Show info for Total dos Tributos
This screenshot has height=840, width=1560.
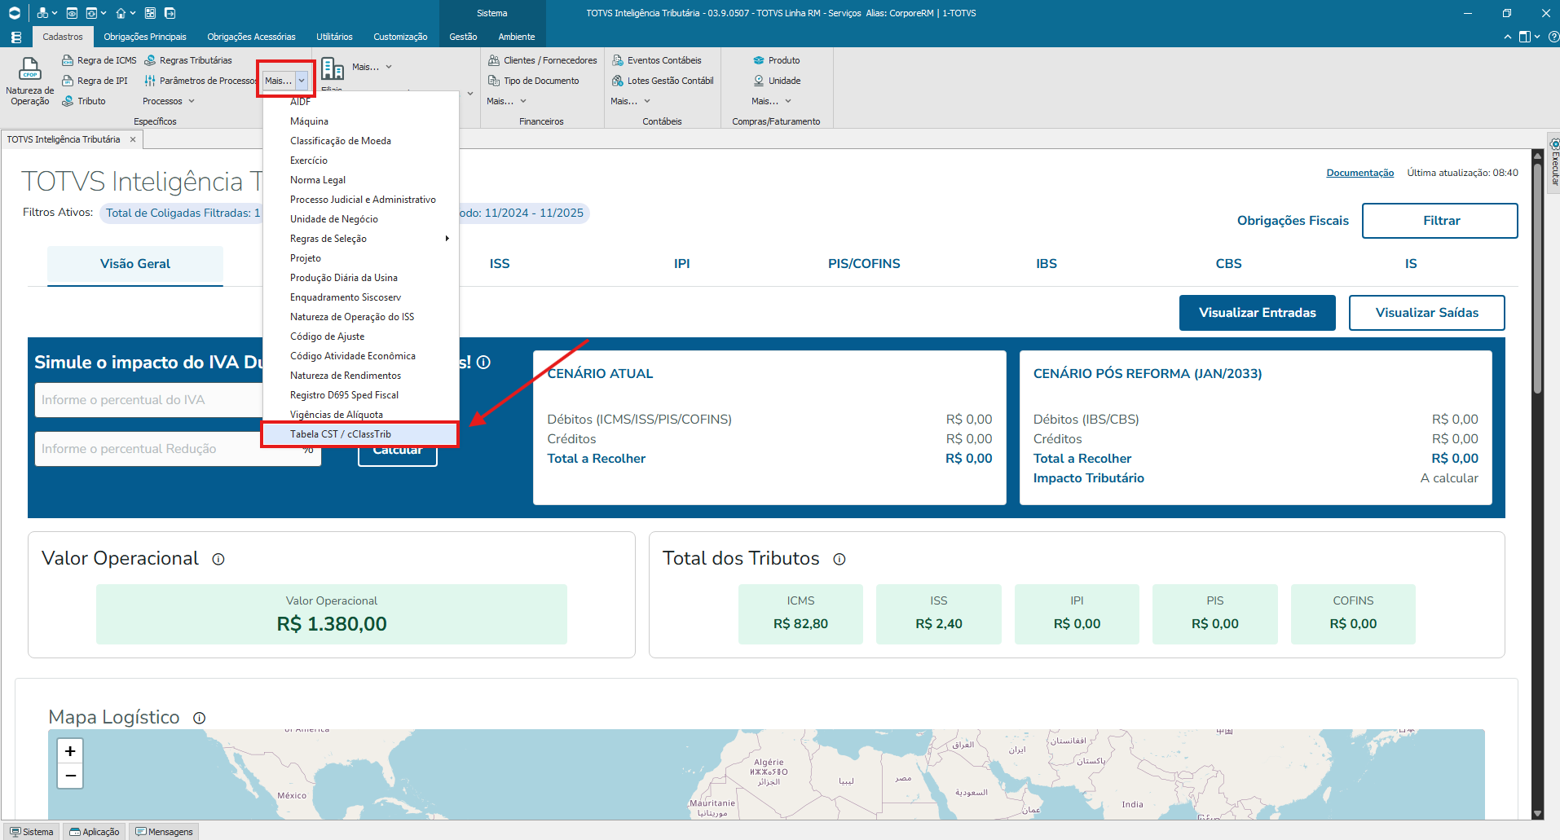(x=839, y=559)
